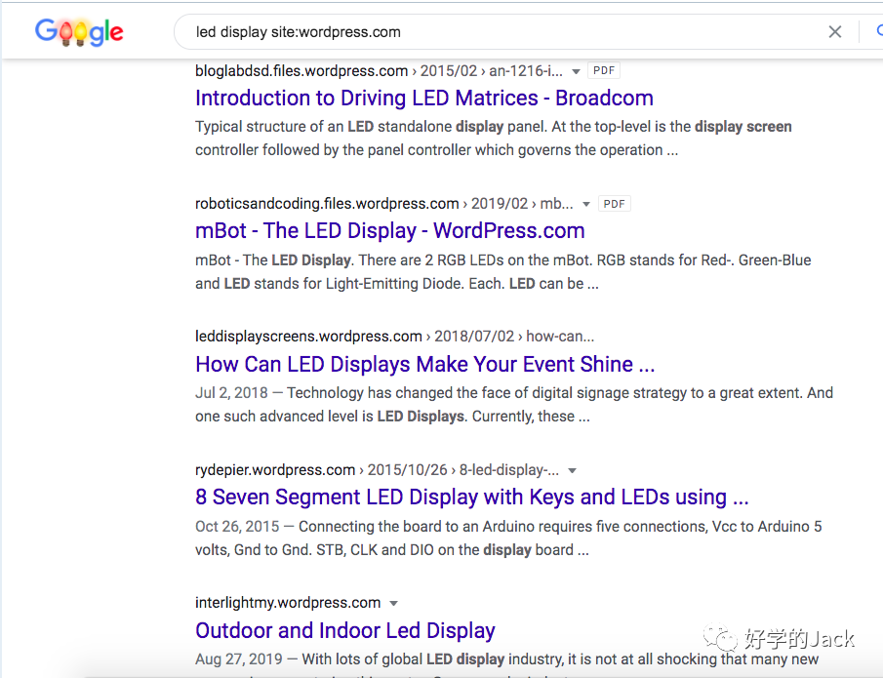Open the 'How Can LED Displays Make Your Event Shine' result

[424, 364]
